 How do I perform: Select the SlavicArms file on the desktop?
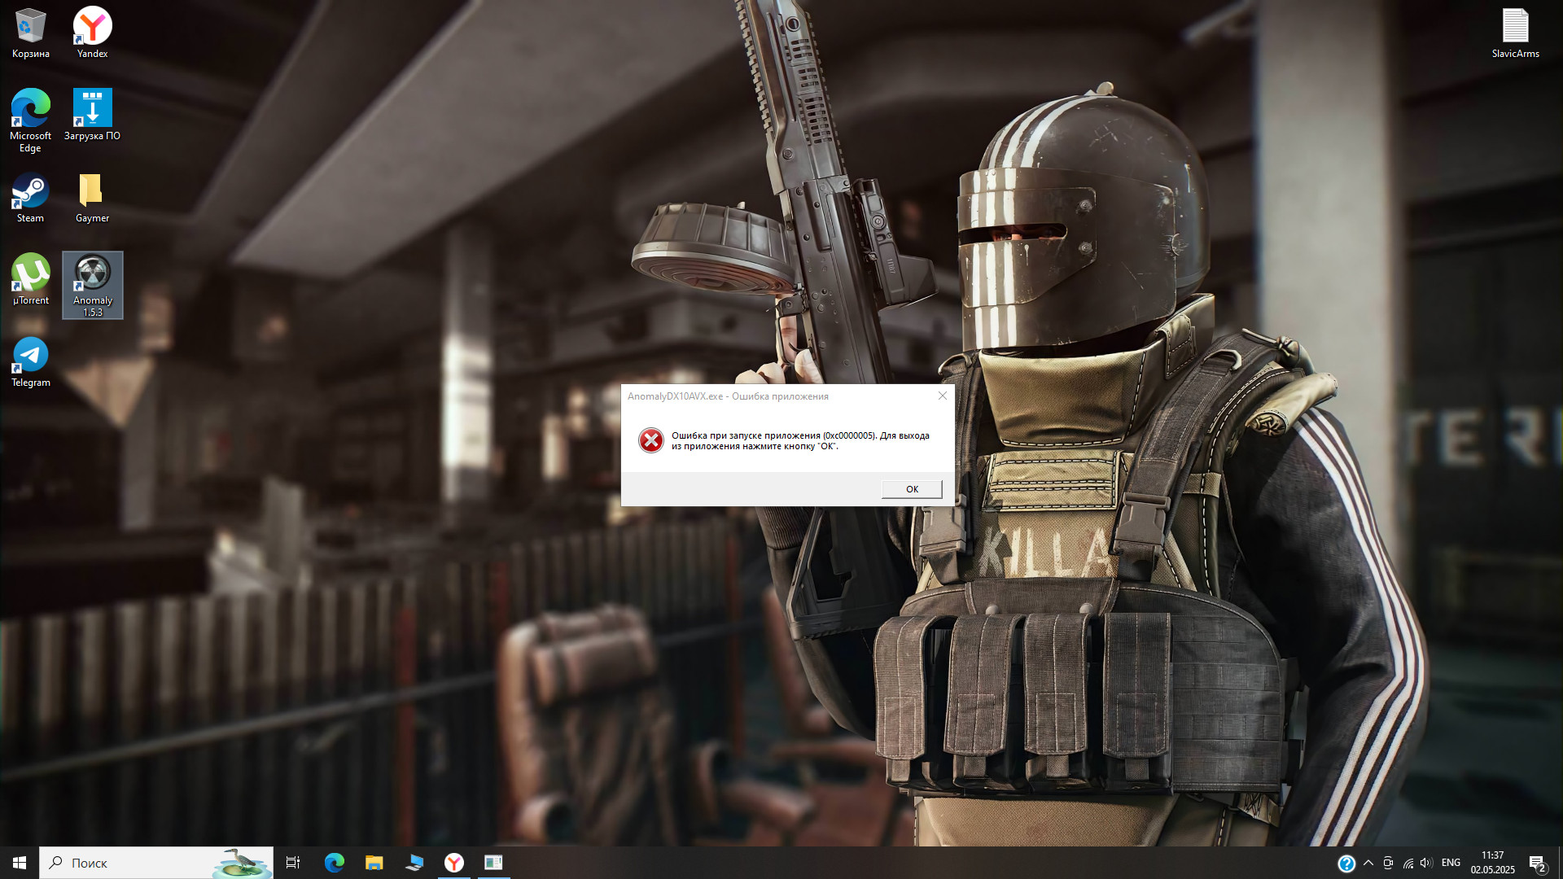click(1515, 33)
